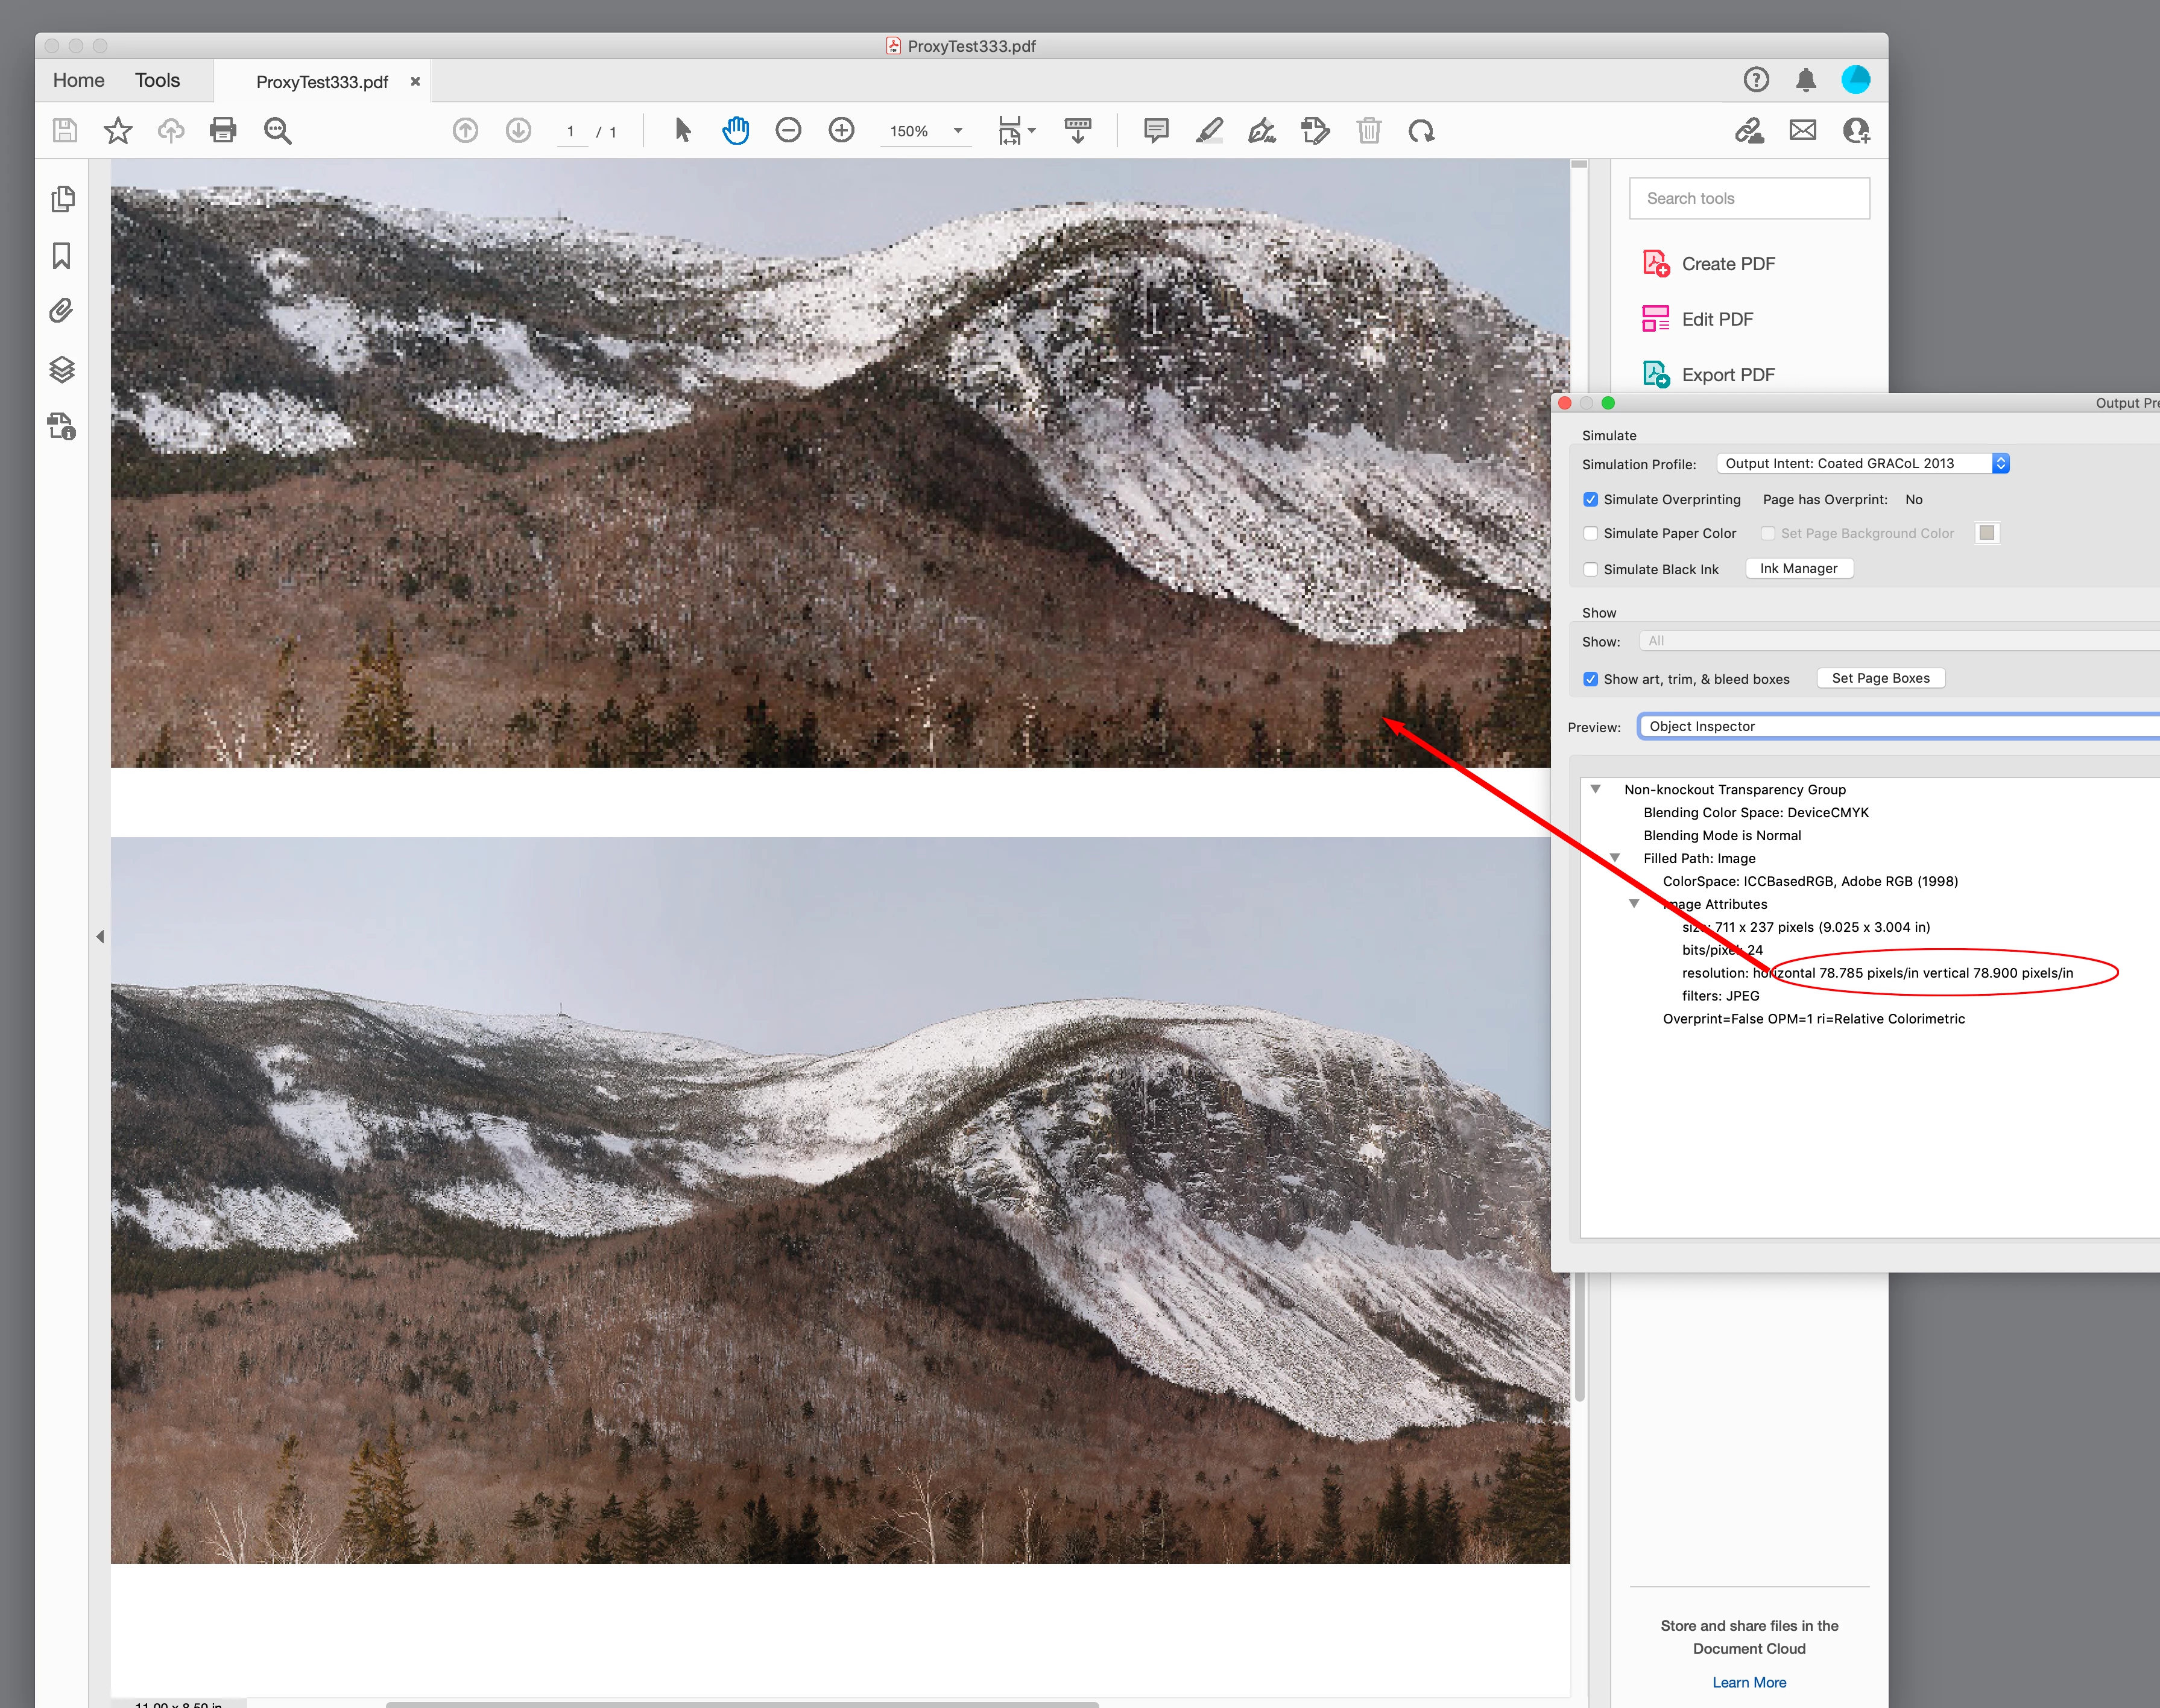Disable Simulate Overprinting checkbox

[1591, 499]
